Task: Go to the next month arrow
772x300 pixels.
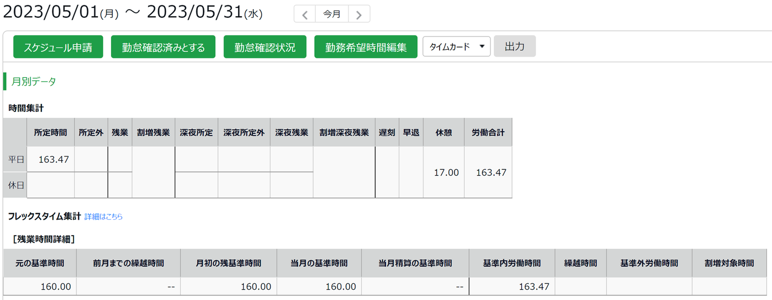Action: point(359,14)
